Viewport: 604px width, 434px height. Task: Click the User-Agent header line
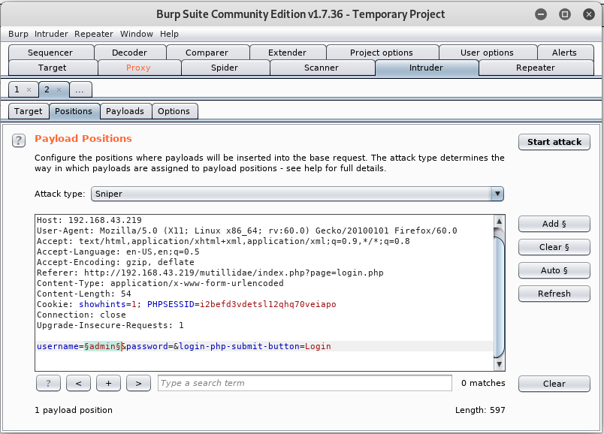coord(247,231)
